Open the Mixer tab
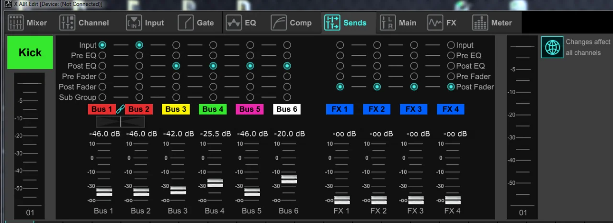 click(28, 22)
